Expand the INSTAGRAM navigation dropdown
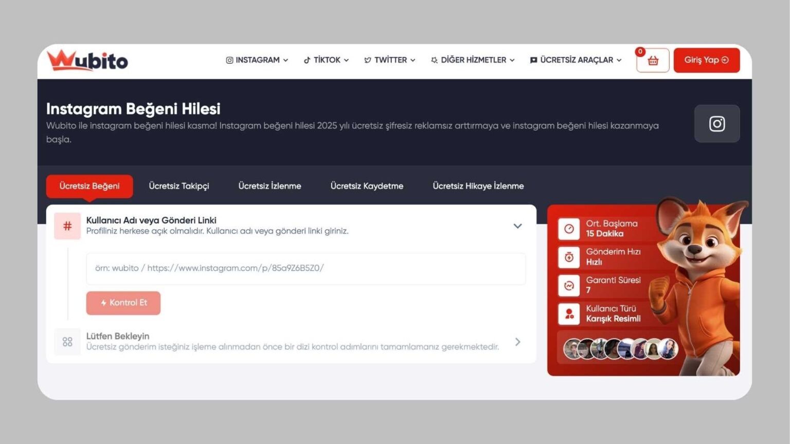Image resolution: width=790 pixels, height=444 pixels. click(x=256, y=60)
